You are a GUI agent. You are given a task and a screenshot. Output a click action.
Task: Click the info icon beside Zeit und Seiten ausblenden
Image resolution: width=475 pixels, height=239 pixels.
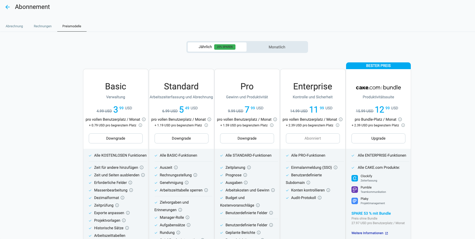[143, 175]
